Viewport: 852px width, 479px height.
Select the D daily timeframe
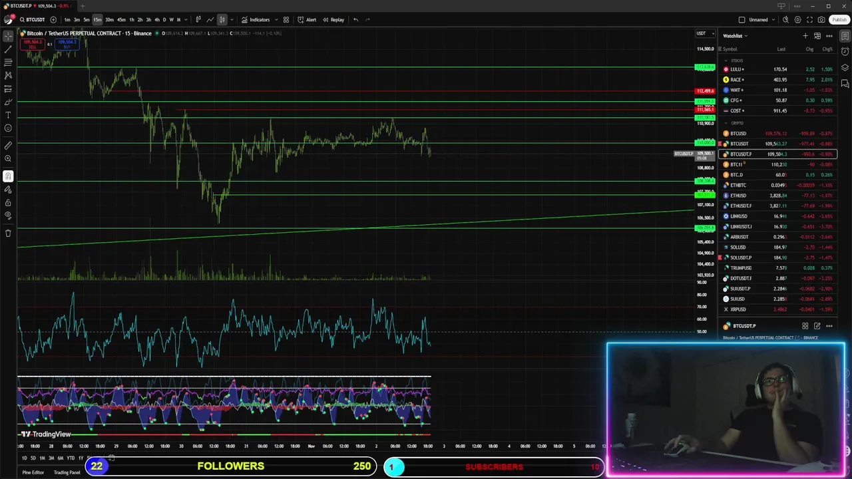coord(164,20)
